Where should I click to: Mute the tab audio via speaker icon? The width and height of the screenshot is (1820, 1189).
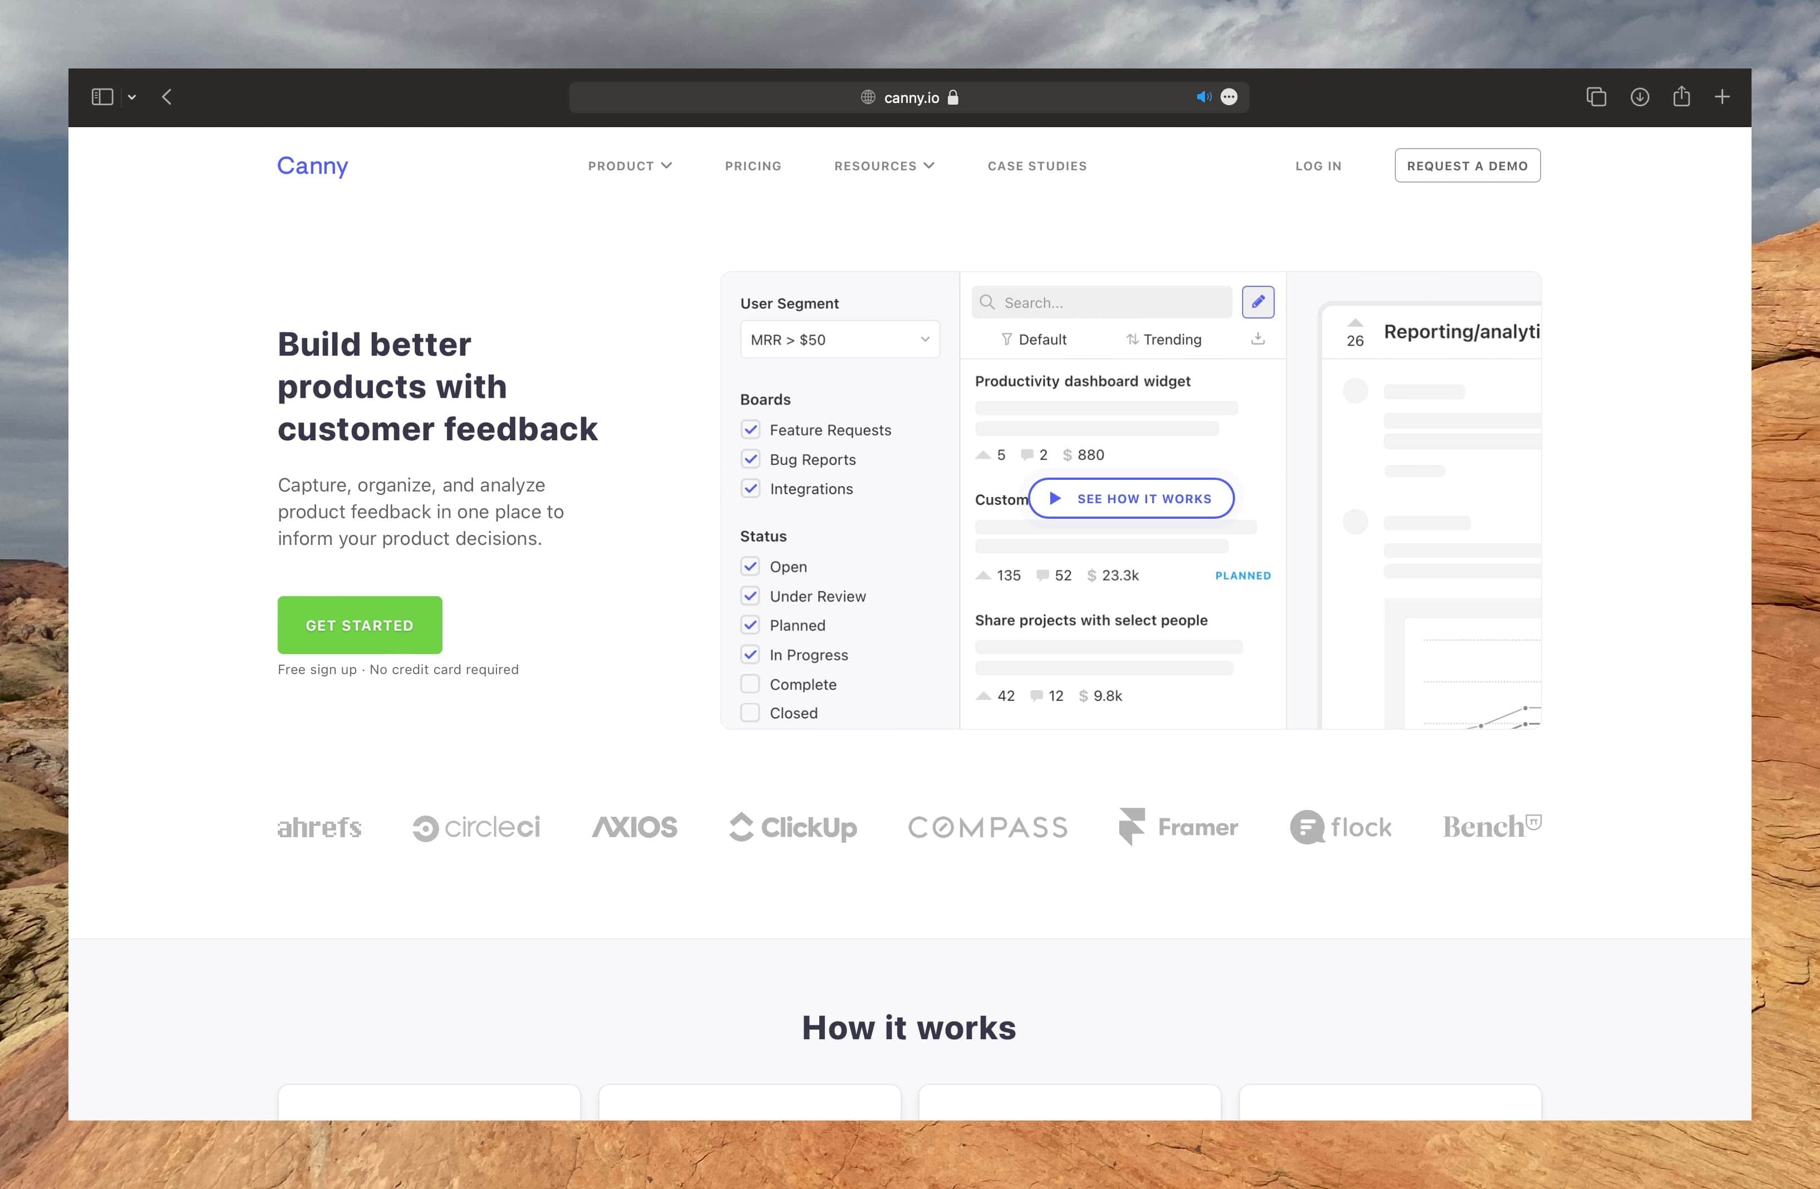pyautogui.click(x=1204, y=96)
